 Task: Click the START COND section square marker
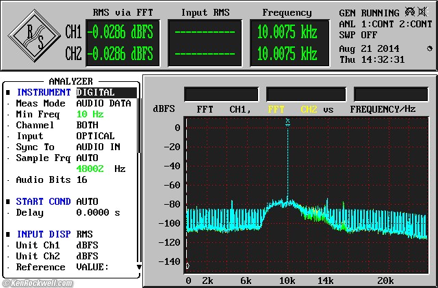(x=8, y=201)
